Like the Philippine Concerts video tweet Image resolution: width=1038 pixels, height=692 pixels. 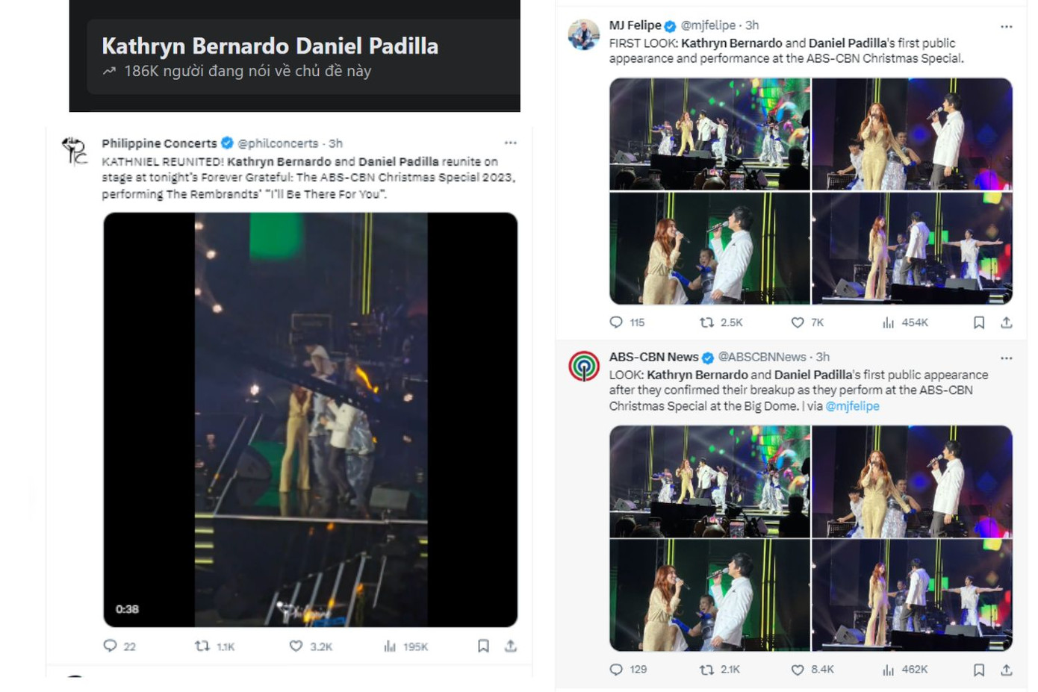click(296, 646)
